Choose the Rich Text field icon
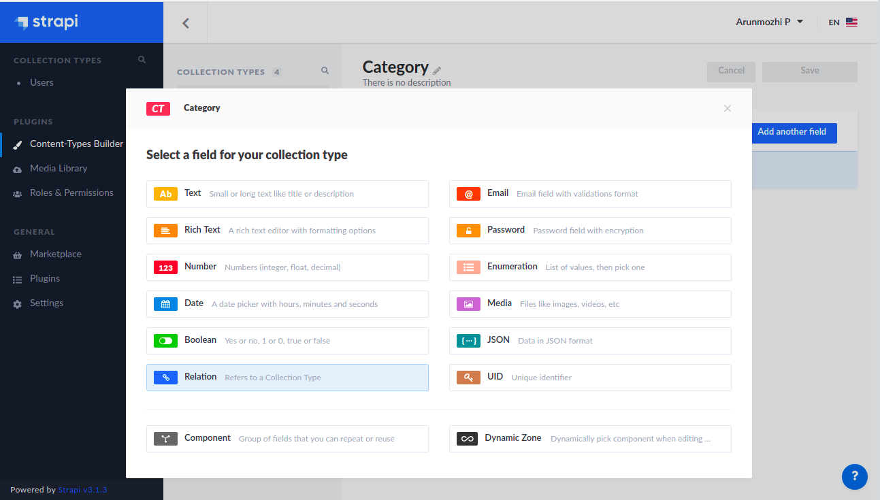Viewport: 880px width, 500px height. pos(165,231)
